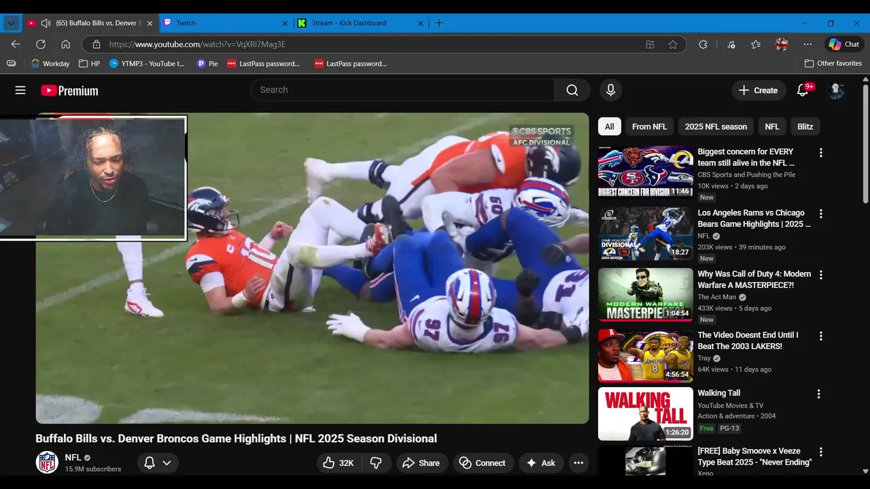
Task: Open more actions under the video
Action: [578, 463]
